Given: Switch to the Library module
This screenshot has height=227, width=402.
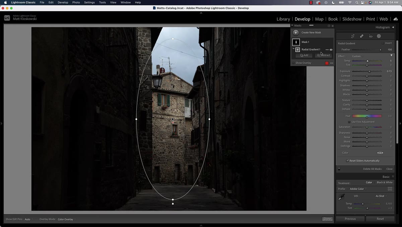Looking at the screenshot, I should (x=283, y=19).
